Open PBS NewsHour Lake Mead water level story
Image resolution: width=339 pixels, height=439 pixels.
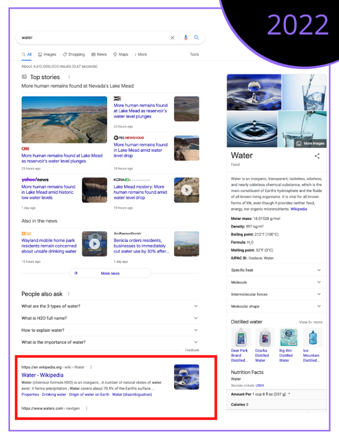(x=141, y=150)
